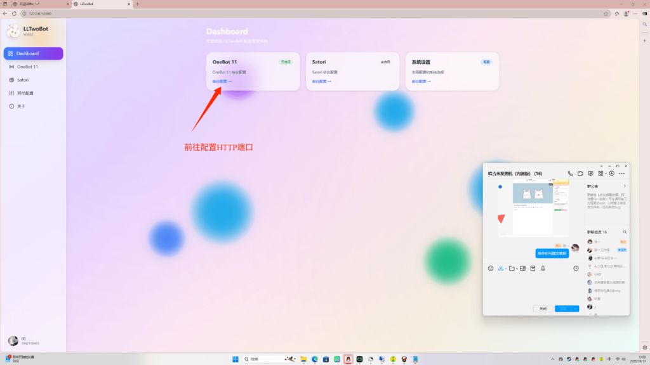Viewport: 650px width, 365px height.
Task: Show hidden system tray icons chevron
Action: [552, 359]
